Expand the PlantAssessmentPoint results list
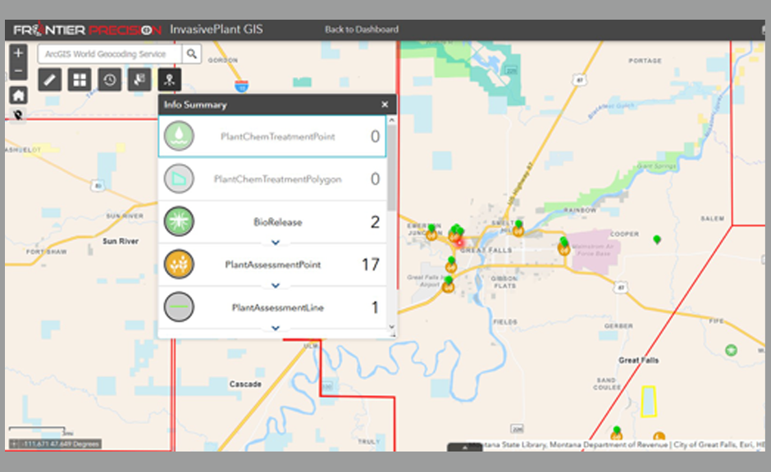771x472 pixels. click(x=276, y=285)
